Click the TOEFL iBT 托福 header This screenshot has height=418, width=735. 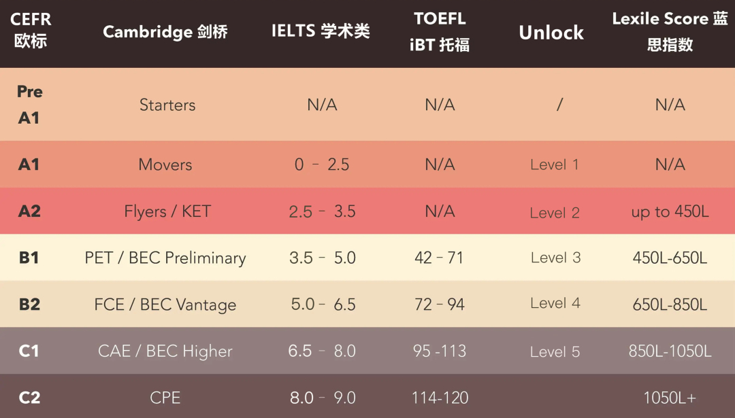(x=439, y=31)
